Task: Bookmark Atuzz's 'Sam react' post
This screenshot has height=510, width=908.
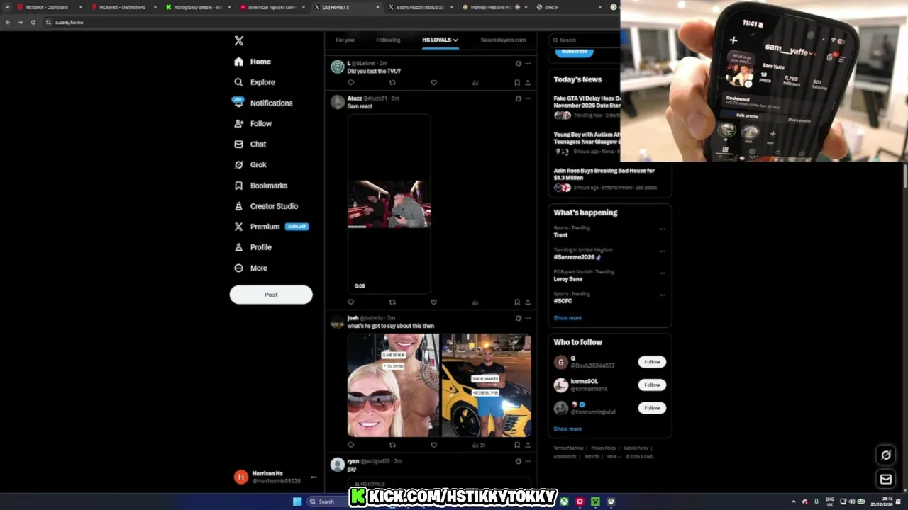Action: (517, 302)
